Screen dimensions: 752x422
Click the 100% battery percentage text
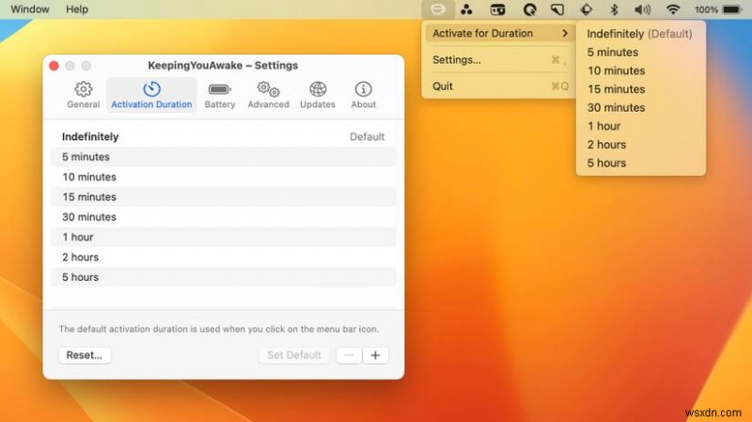pos(706,9)
